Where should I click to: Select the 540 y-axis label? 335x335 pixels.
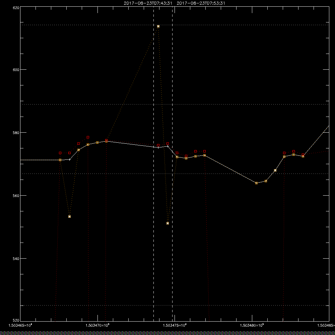coord(16,259)
